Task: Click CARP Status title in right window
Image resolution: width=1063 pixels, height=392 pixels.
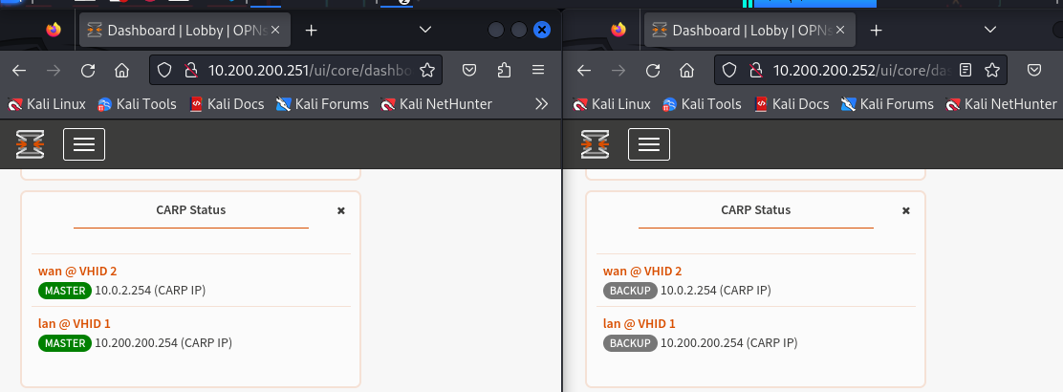Action: [x=756, y=209]
